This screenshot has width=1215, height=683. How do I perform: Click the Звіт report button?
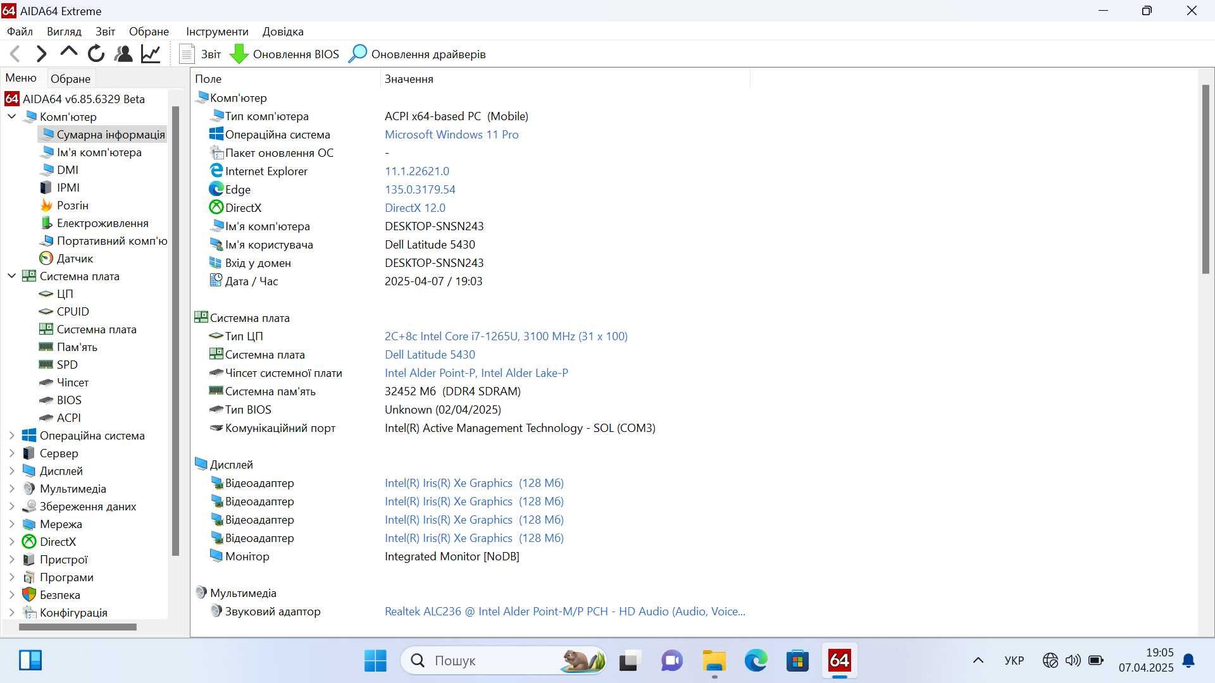[x=200, y=54]
